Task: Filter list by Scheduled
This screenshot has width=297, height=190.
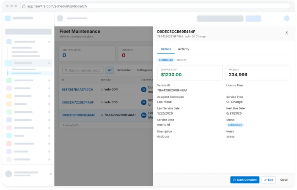Action: [124, 70]
